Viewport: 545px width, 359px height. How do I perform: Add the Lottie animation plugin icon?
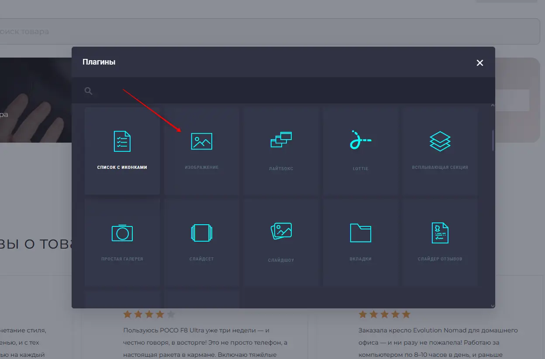360,140
